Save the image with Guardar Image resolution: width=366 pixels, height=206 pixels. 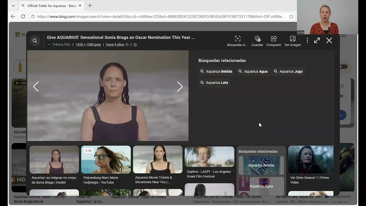[257, 41]
